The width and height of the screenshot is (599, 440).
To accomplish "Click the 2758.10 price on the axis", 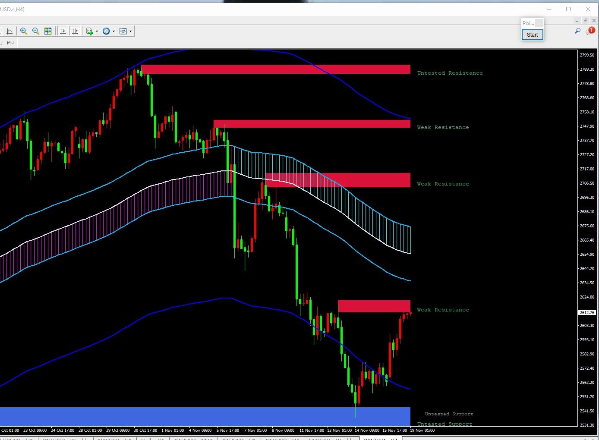I will [587, 112].
